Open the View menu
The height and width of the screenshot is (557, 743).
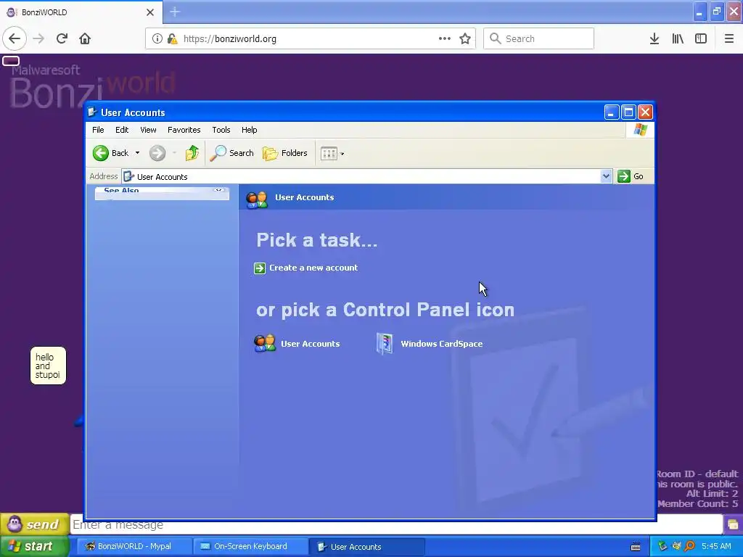pyautogui.click(x=148, y=130)
